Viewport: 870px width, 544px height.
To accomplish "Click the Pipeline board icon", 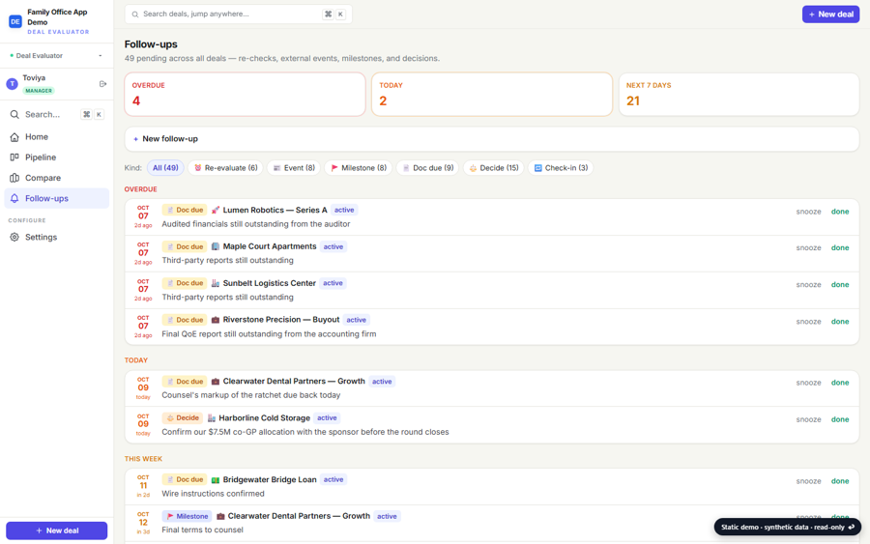I will tap(14, 157).
